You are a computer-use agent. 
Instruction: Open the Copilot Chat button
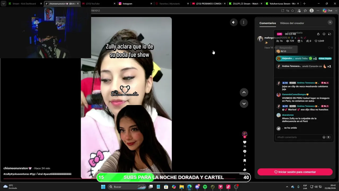point(328,11)
